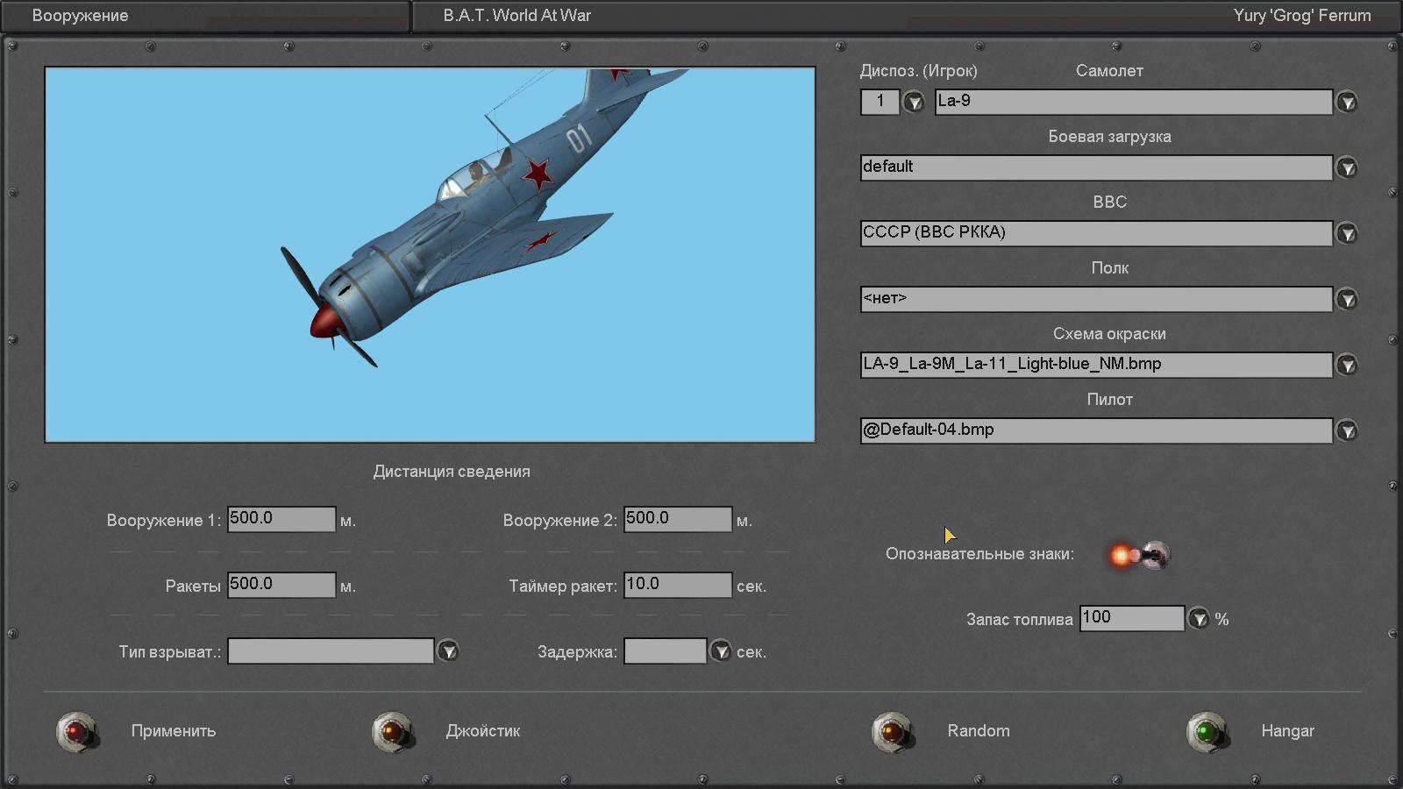Viewport: 1403px width, 789px height.
Task: Open the Тип взрыват. fuse dropdown arrow
Action: (448, 651)
